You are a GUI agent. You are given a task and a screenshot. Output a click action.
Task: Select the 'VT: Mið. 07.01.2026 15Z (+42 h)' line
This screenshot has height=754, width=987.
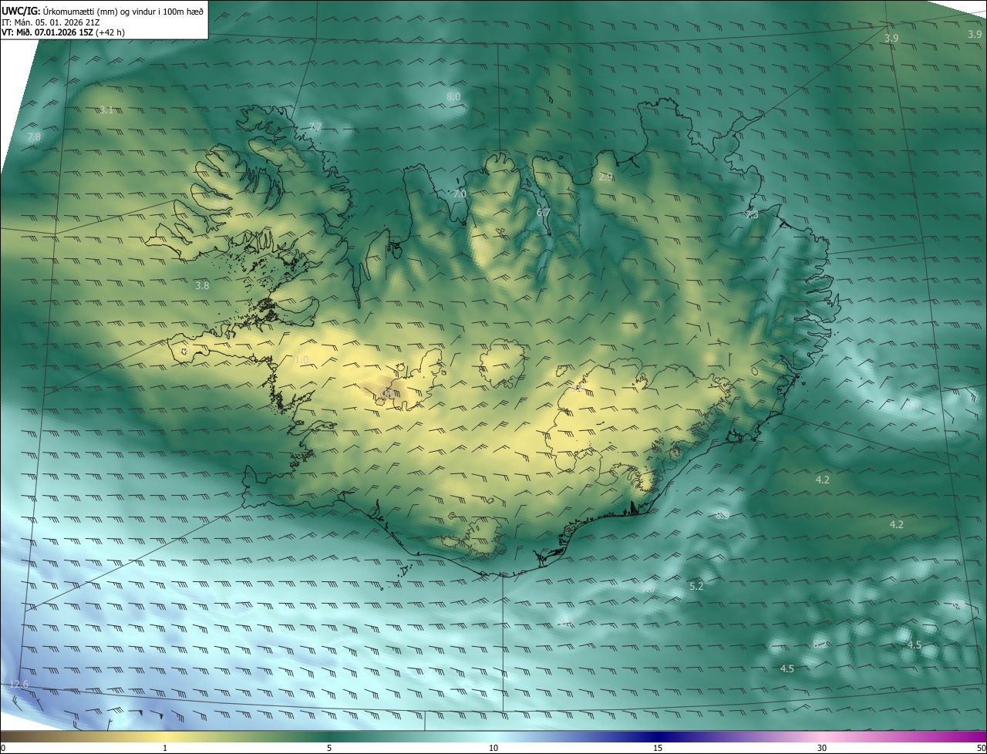63,32
